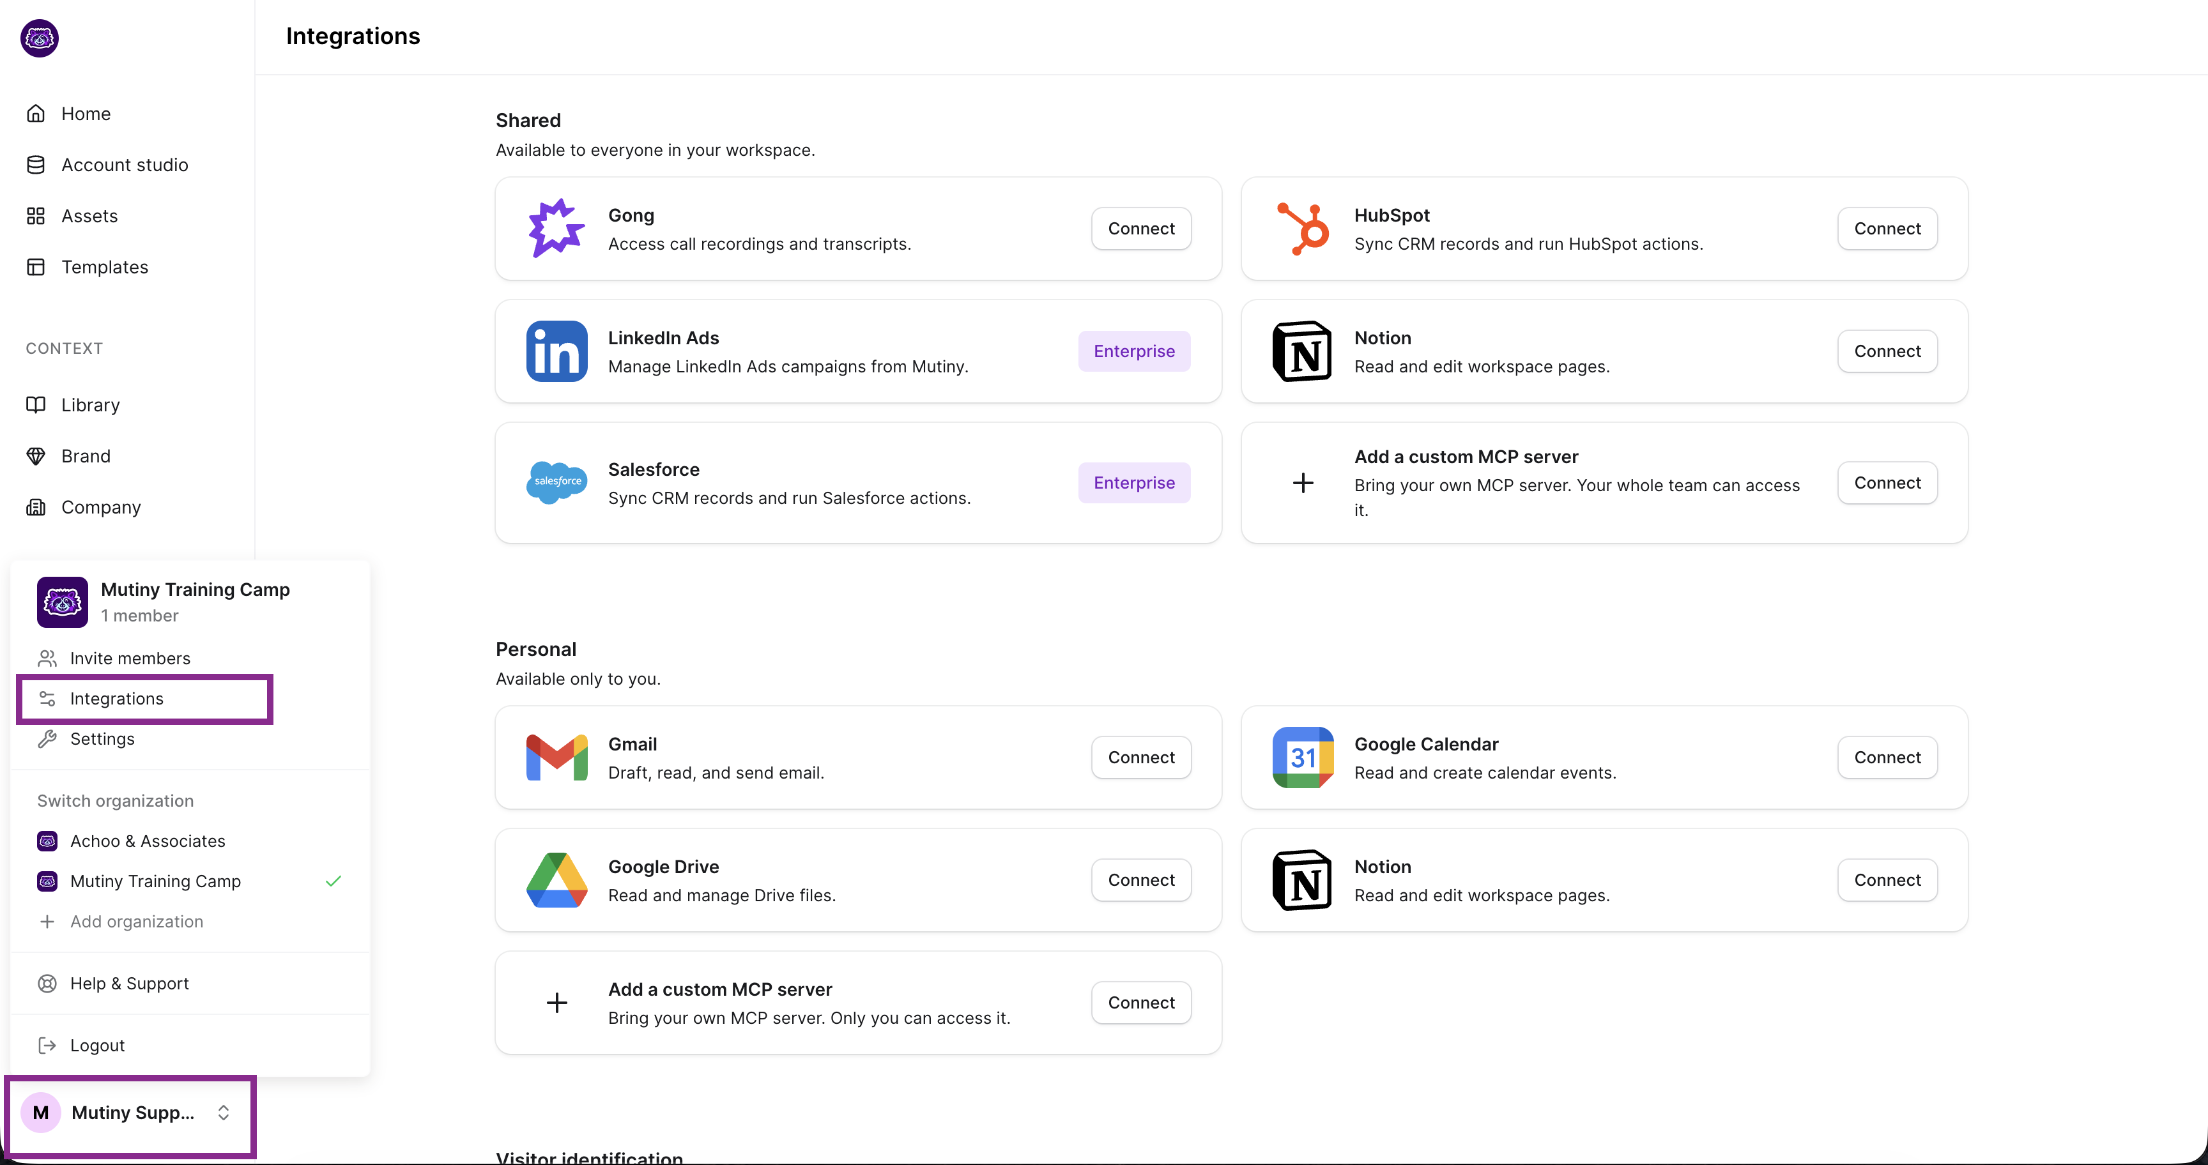Click the Notion logo in Shared section

point(1303,351)
